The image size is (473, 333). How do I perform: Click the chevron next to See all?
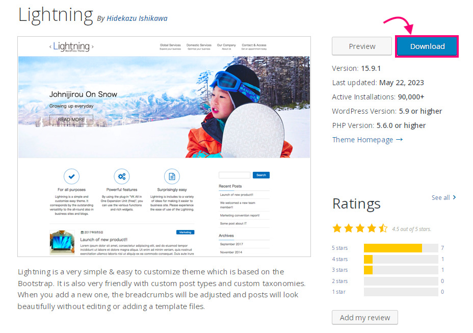click(454, 197)
